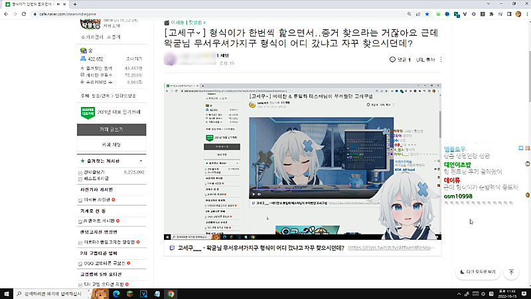Open the media control playlist icon
The image size is (531, 299).
point(500,14)
